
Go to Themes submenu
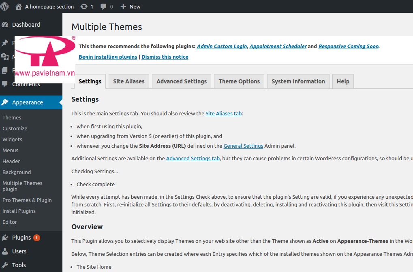tap(12, 118)
